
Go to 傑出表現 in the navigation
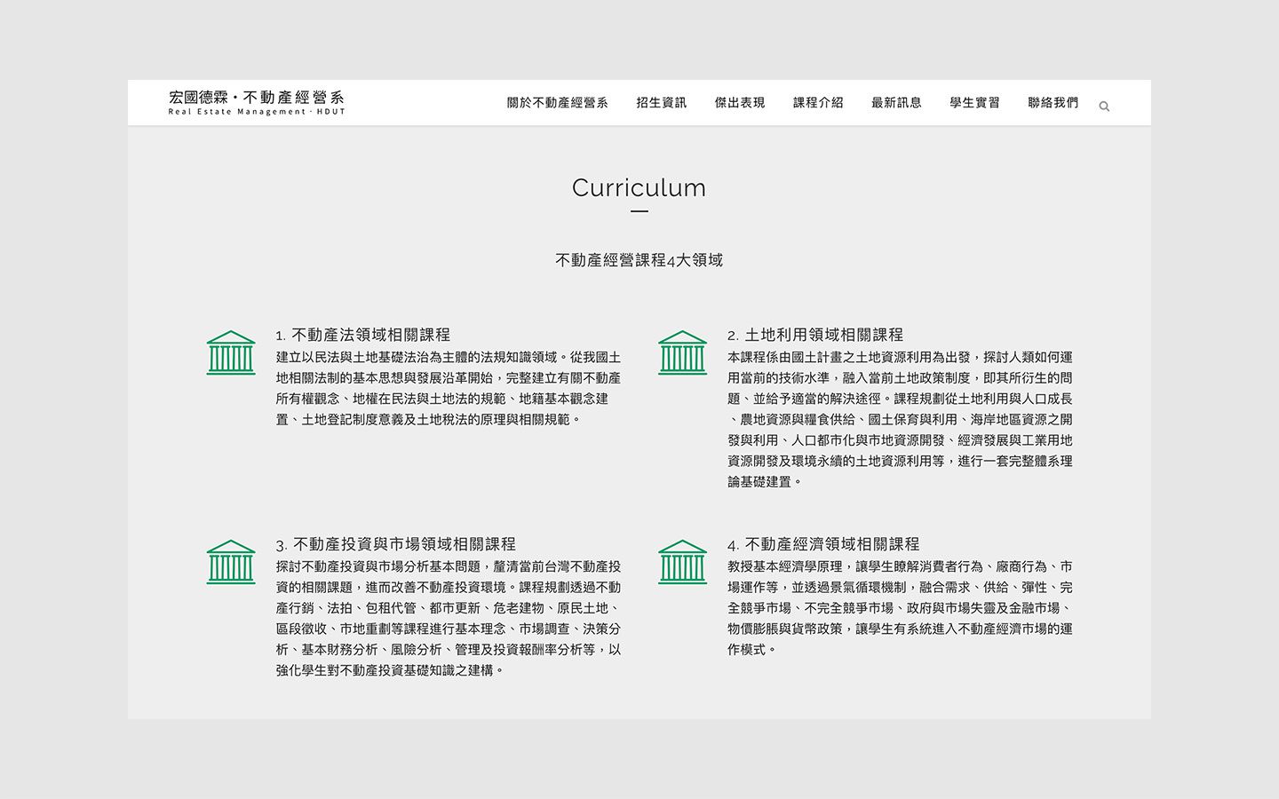tap(739, 103)
